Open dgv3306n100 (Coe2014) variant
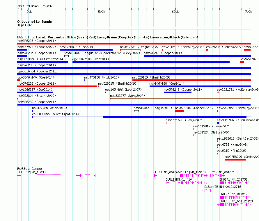The height and width of the screenshot is (221, 259). click(19, 80)
